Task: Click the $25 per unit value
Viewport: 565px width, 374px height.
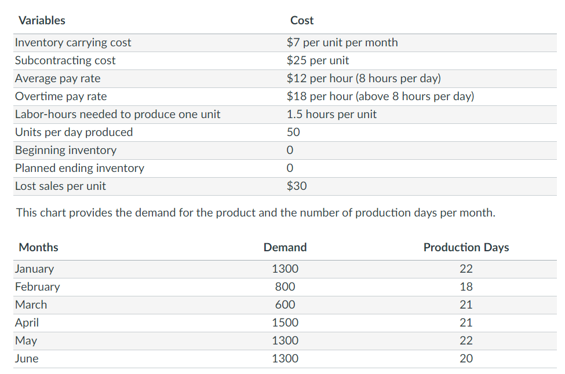Action: point(318,60)
